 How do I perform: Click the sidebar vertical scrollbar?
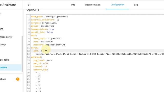point(22,54)
